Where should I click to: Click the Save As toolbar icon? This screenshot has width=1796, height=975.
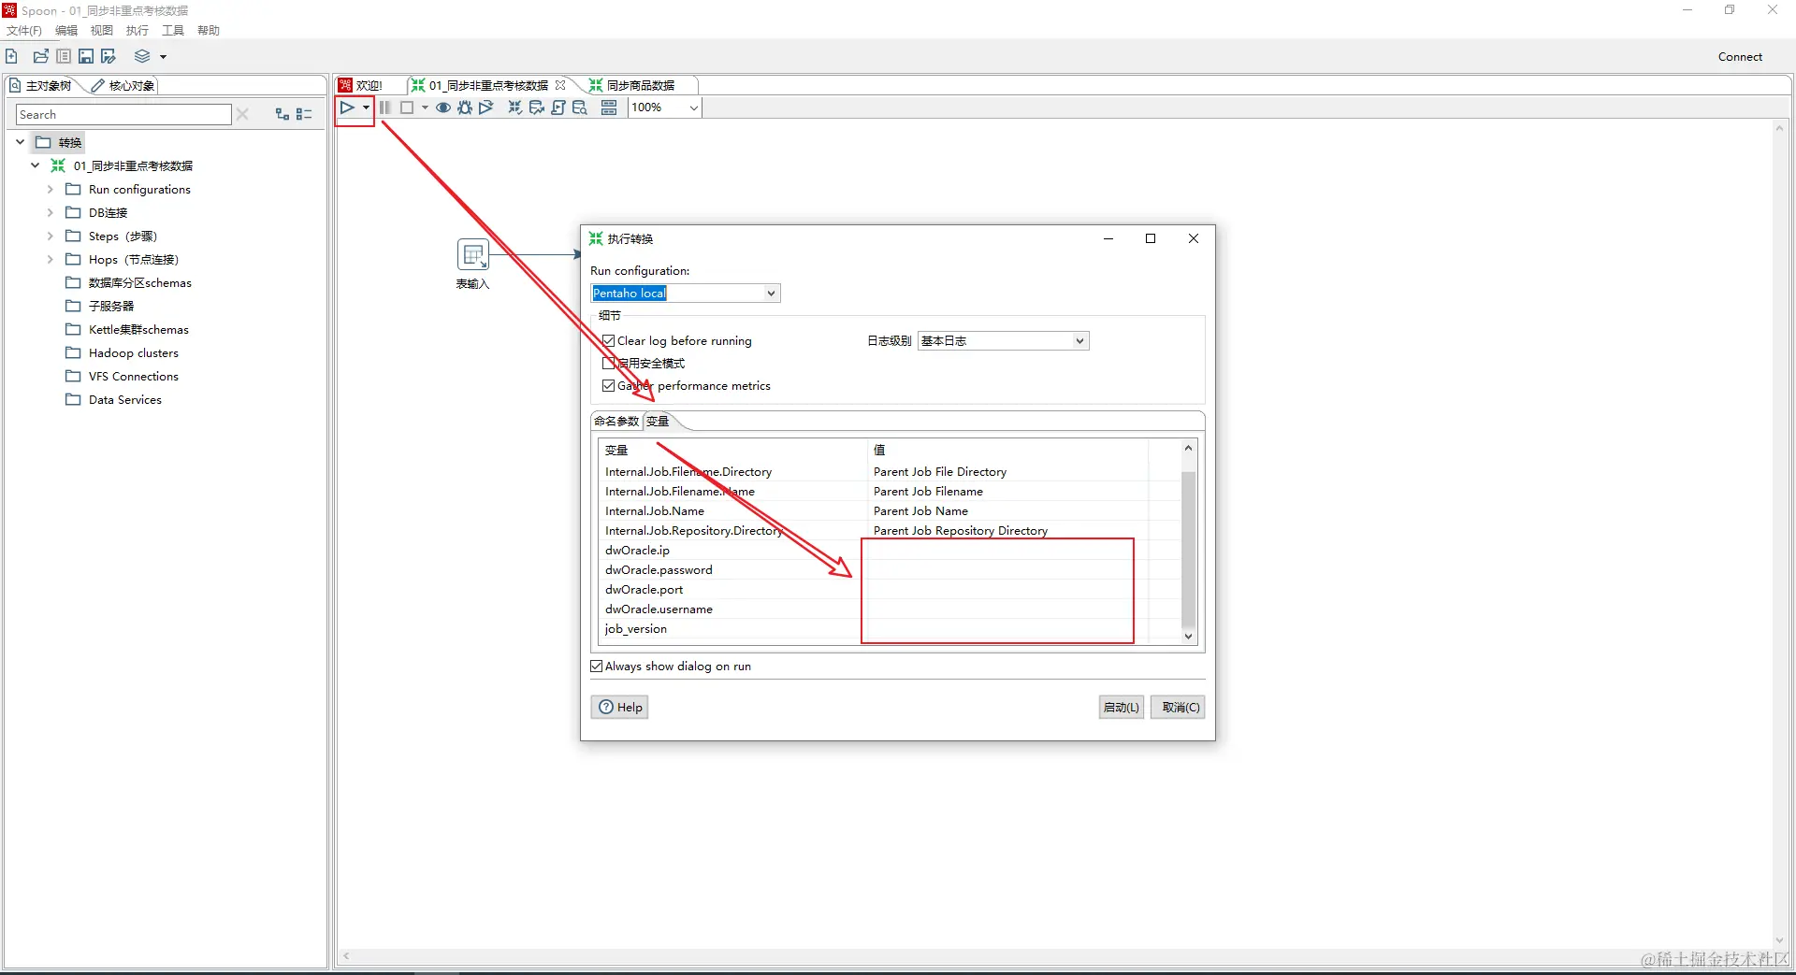109,56
